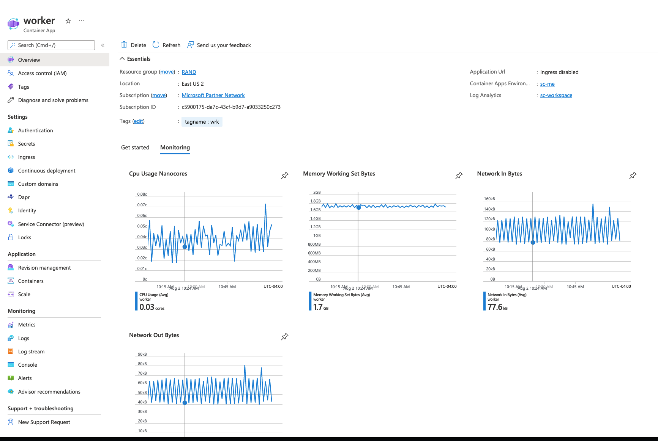The image size is (658, 441).
Task: Open Metrics under Monitoring
Action: click(x=27, y=325)
